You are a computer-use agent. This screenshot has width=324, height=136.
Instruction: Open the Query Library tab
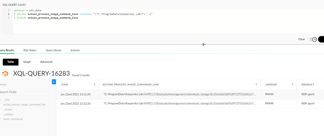[54, 50]
